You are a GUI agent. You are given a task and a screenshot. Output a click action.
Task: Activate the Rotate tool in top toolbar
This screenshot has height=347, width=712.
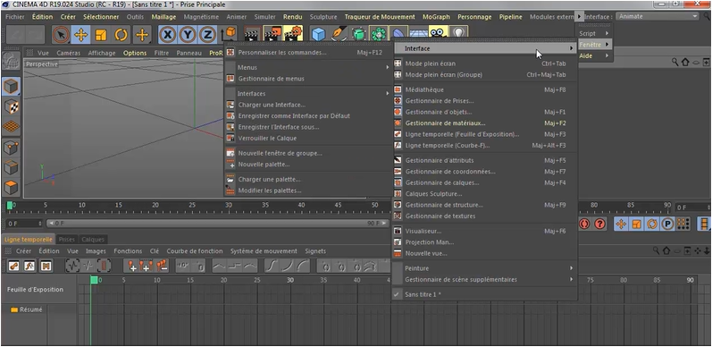121,35
